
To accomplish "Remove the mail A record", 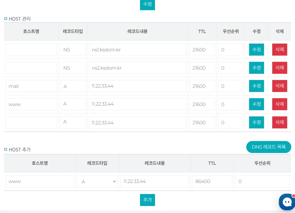I will (x=279, y=86).
